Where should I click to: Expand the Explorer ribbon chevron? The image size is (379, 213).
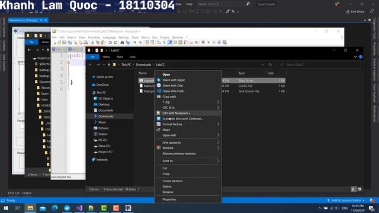(x=355, y=57)
